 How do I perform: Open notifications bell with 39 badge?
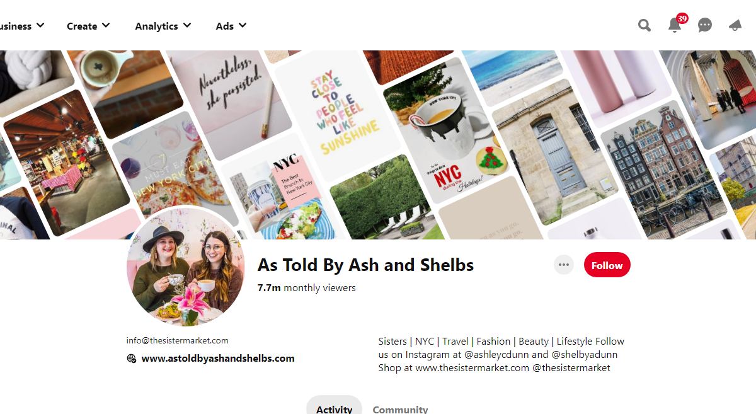675,24
